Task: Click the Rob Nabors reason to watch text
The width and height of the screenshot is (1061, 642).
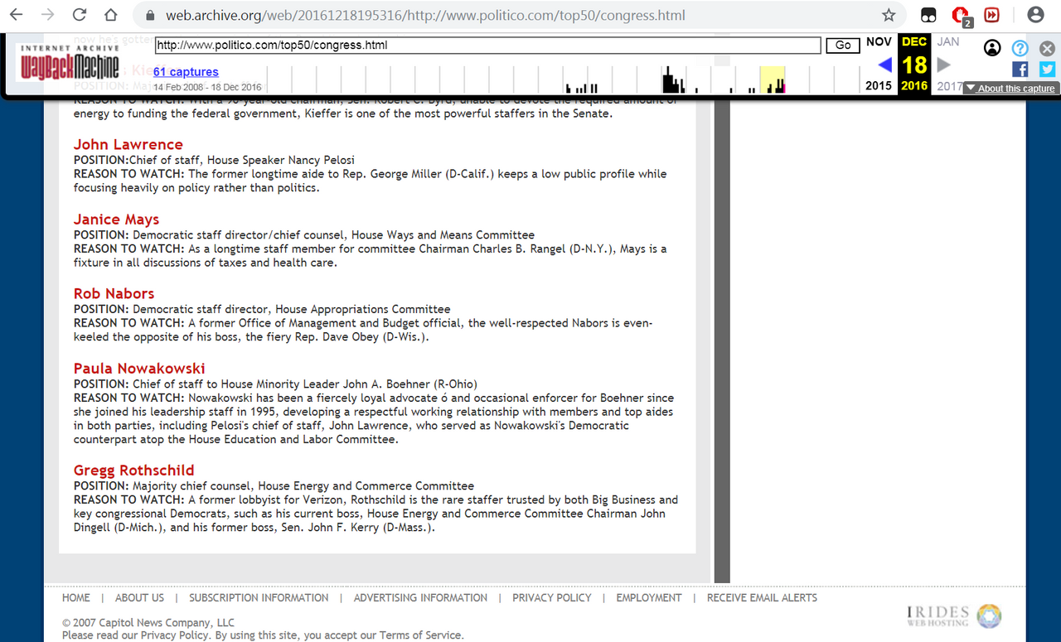Action: (x=363, y=330)
